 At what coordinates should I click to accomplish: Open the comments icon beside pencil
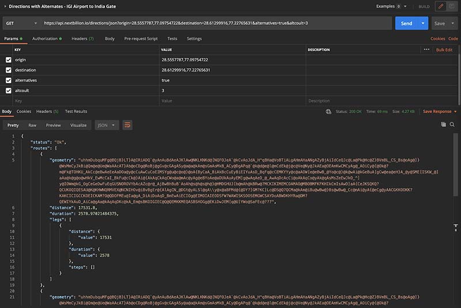pyautogui.click(x=452, y=6)
